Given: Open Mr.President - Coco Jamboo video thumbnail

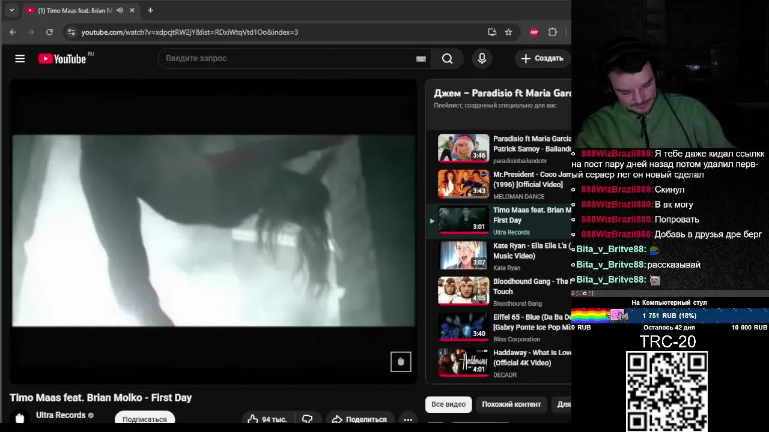Looking at the screenshot, I should coord(463,183).
